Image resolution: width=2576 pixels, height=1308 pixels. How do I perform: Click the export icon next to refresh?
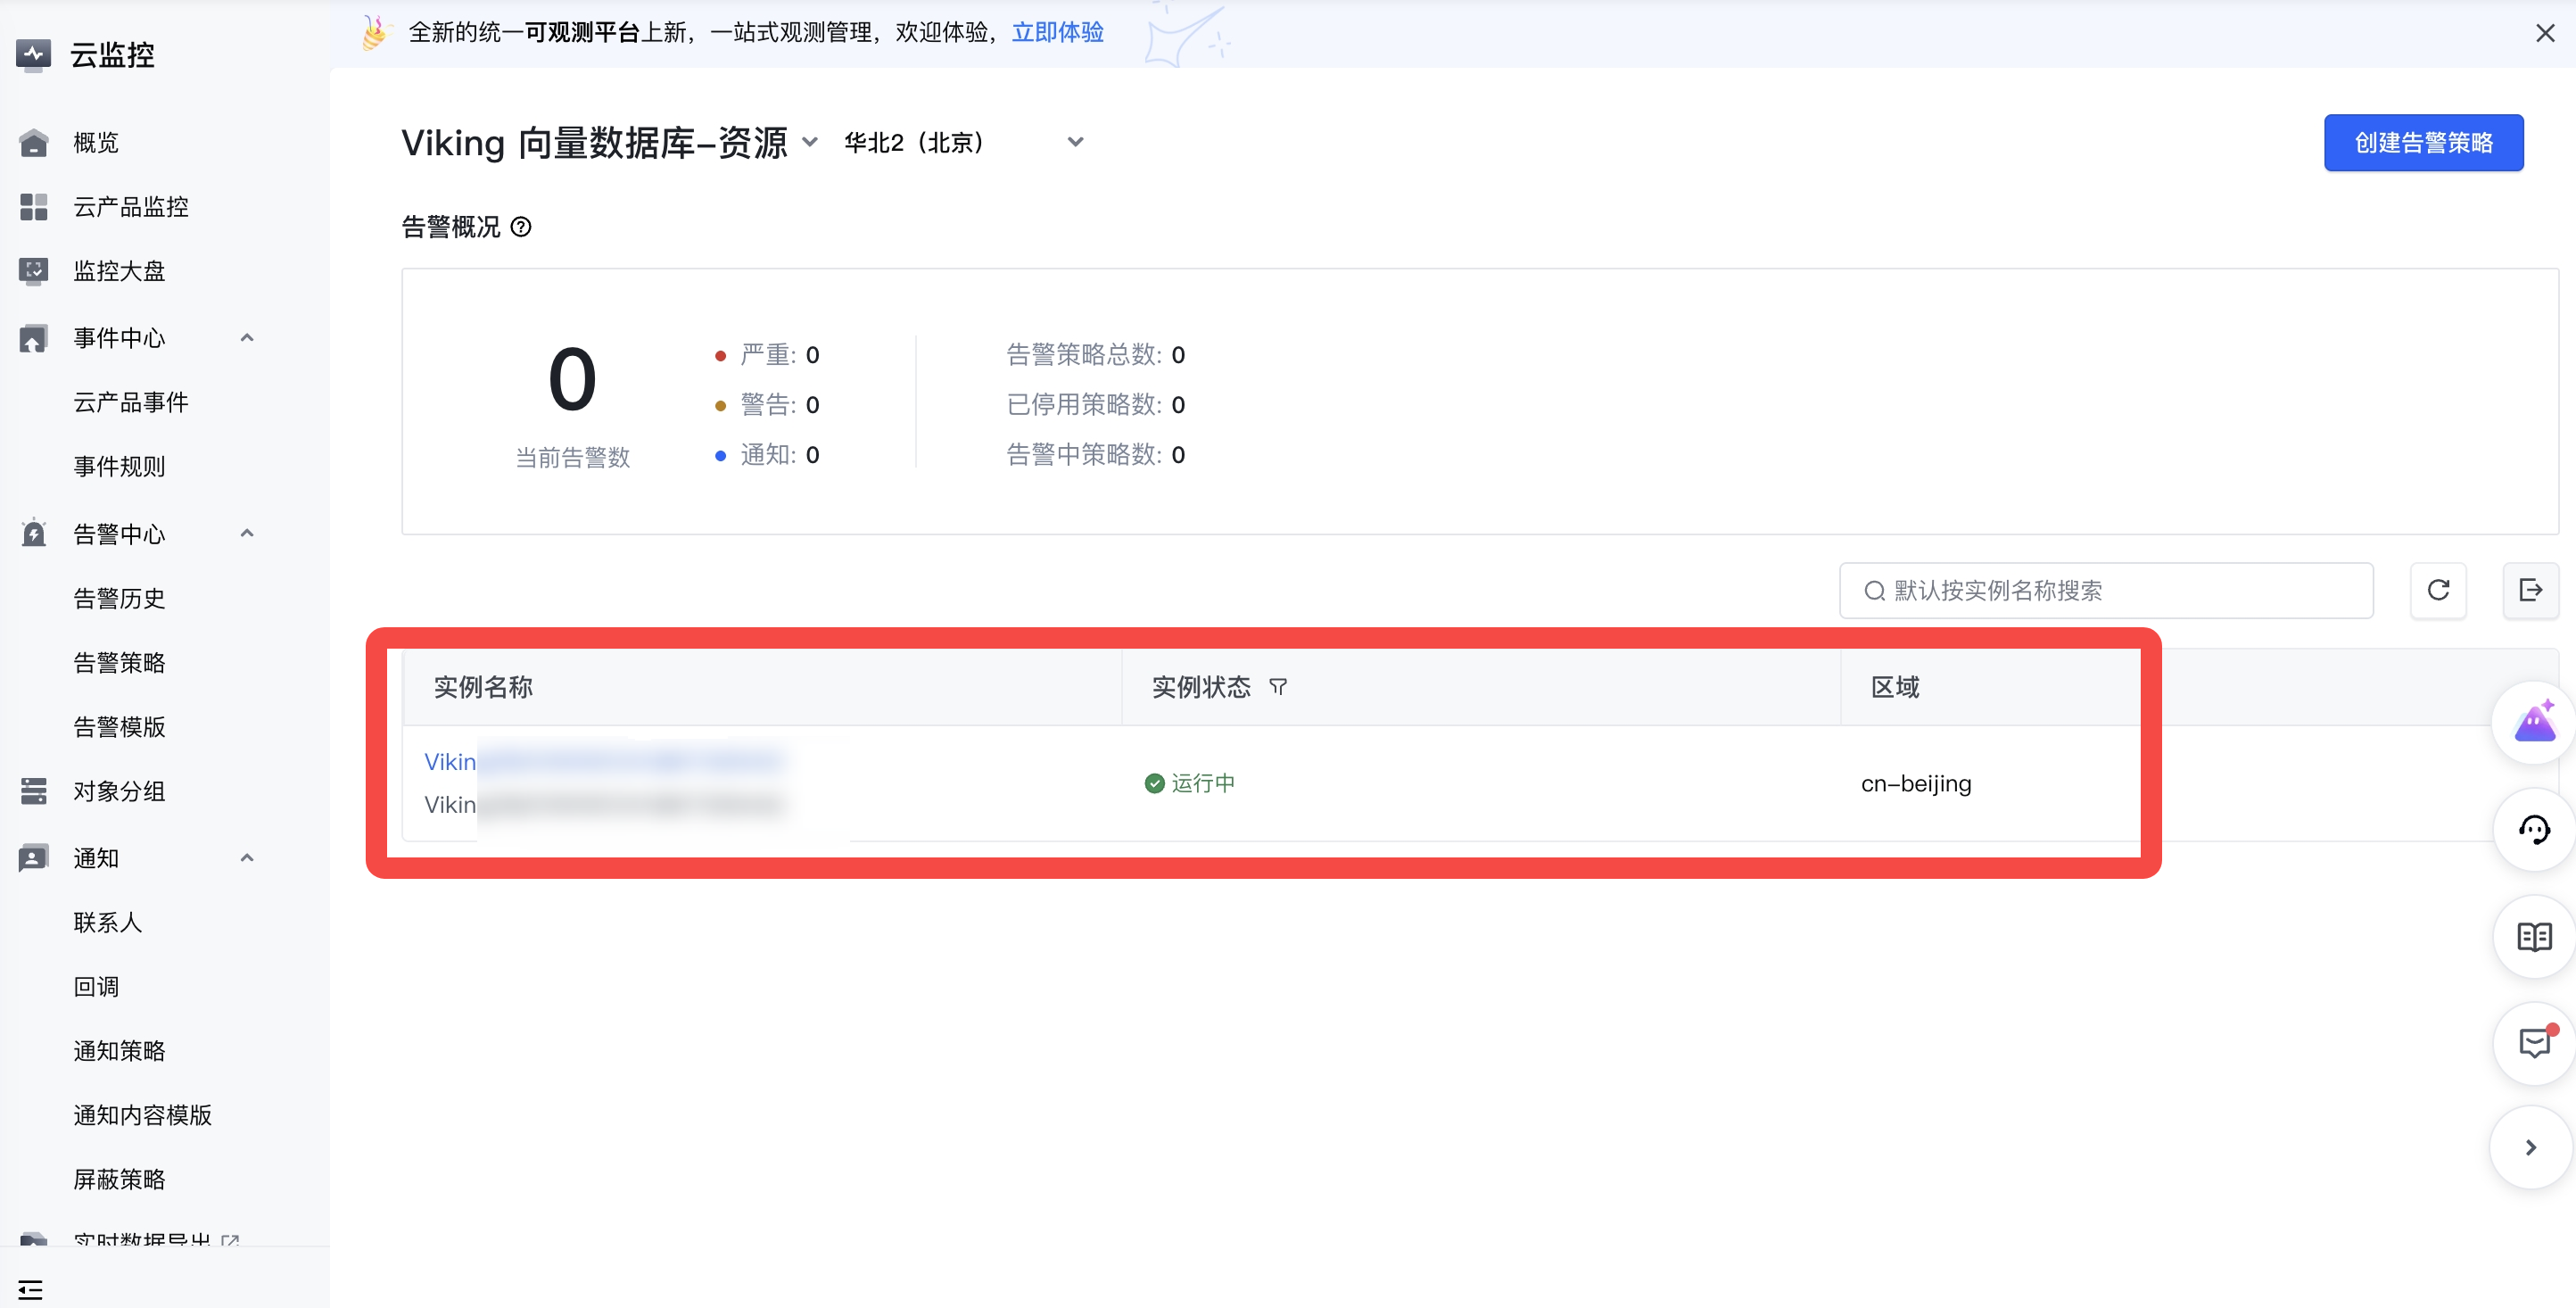coord(2530,590)
